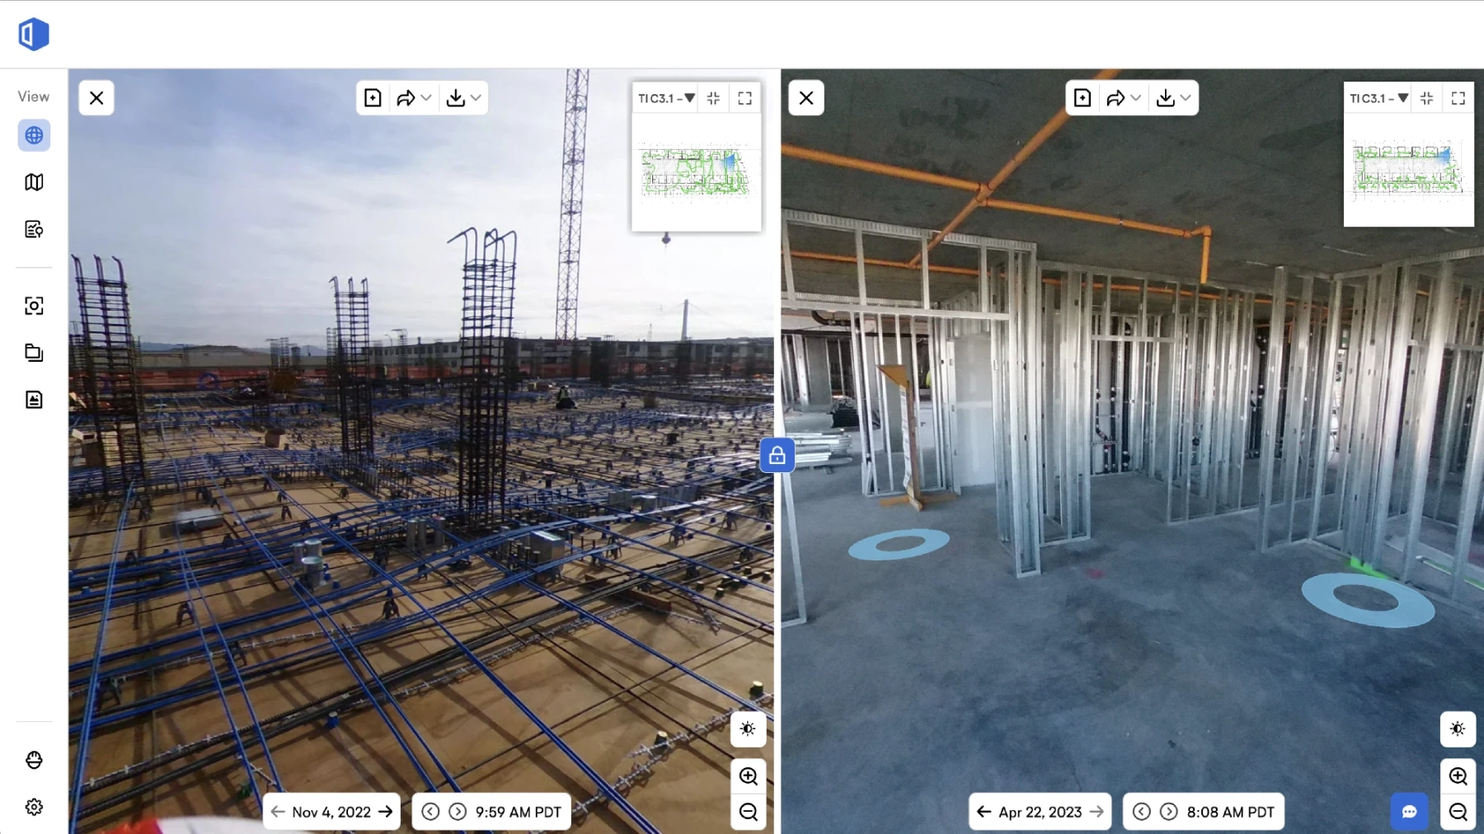Screen dimensions: 1484x834
Task: Open share dropdown in left pane
Action: (414, 98)
